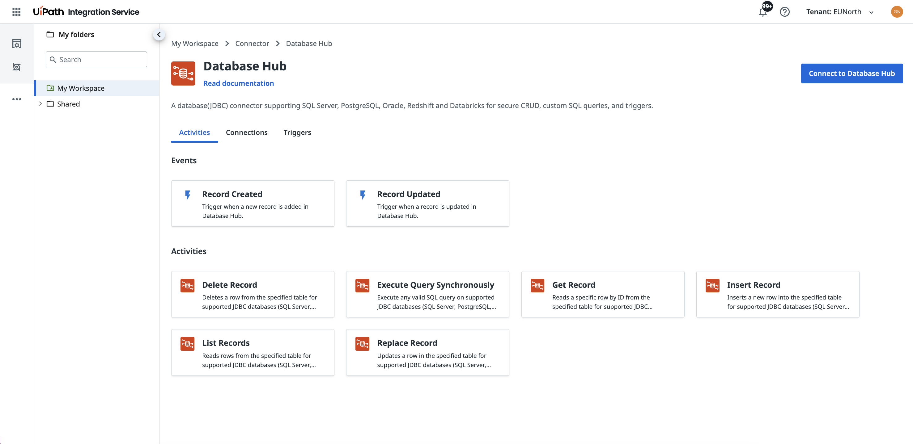This screenshot has height=444, width=913.
Task: Click the GN user avatar
Action: point(897,12)
